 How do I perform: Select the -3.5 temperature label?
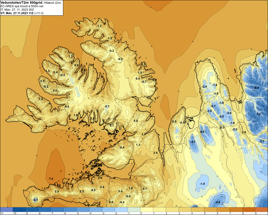tap(221, 116)
